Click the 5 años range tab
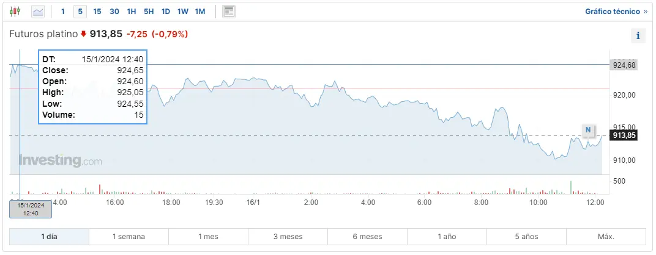The image size is (656, 255). pos(526,237)
